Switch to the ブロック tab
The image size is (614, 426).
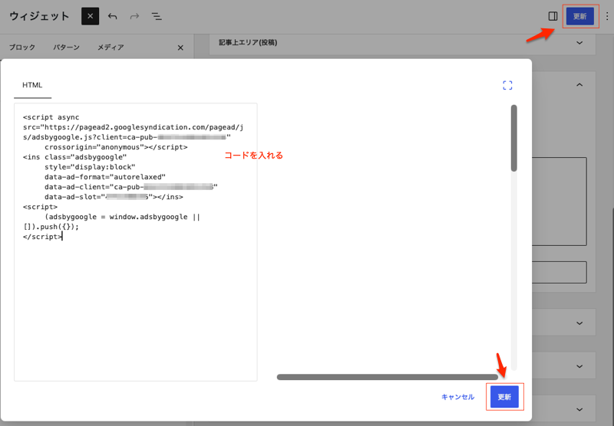coord(22,48)
